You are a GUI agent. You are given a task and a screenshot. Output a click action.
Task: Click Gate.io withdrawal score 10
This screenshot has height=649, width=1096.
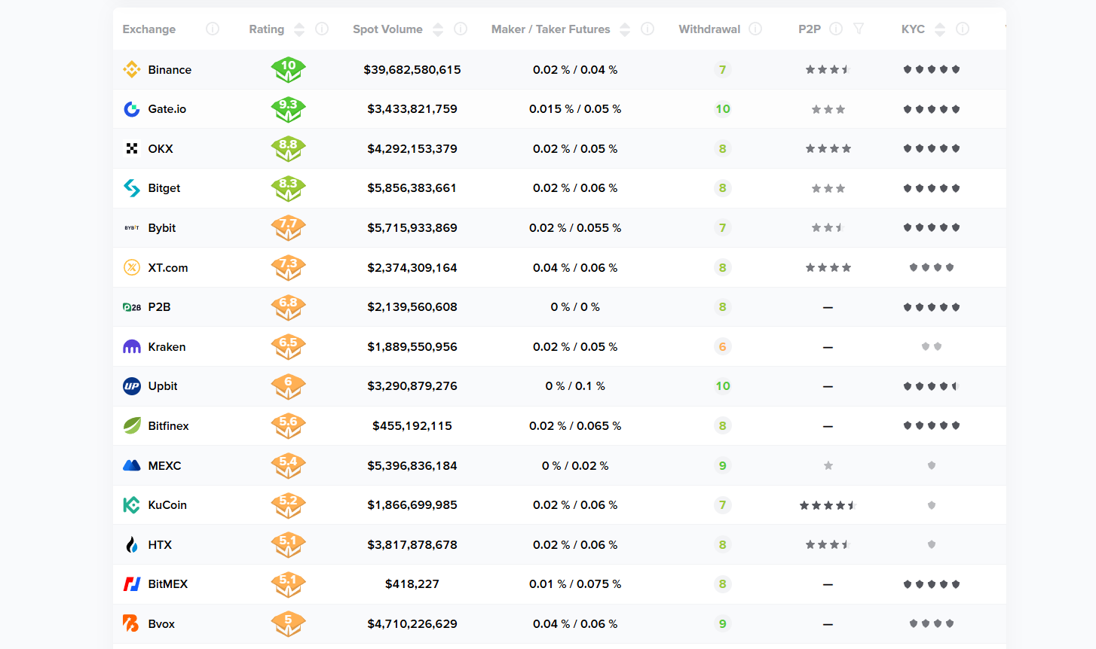tap(723, 109)
